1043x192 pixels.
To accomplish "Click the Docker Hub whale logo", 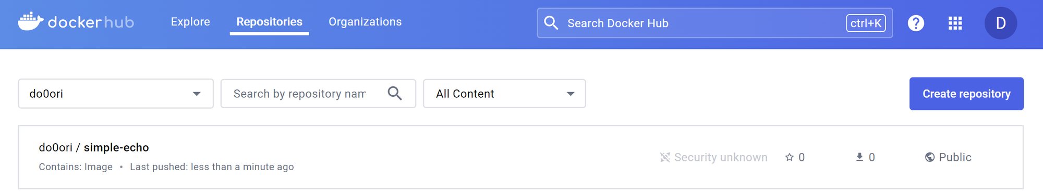I will [x=31, y=21].
